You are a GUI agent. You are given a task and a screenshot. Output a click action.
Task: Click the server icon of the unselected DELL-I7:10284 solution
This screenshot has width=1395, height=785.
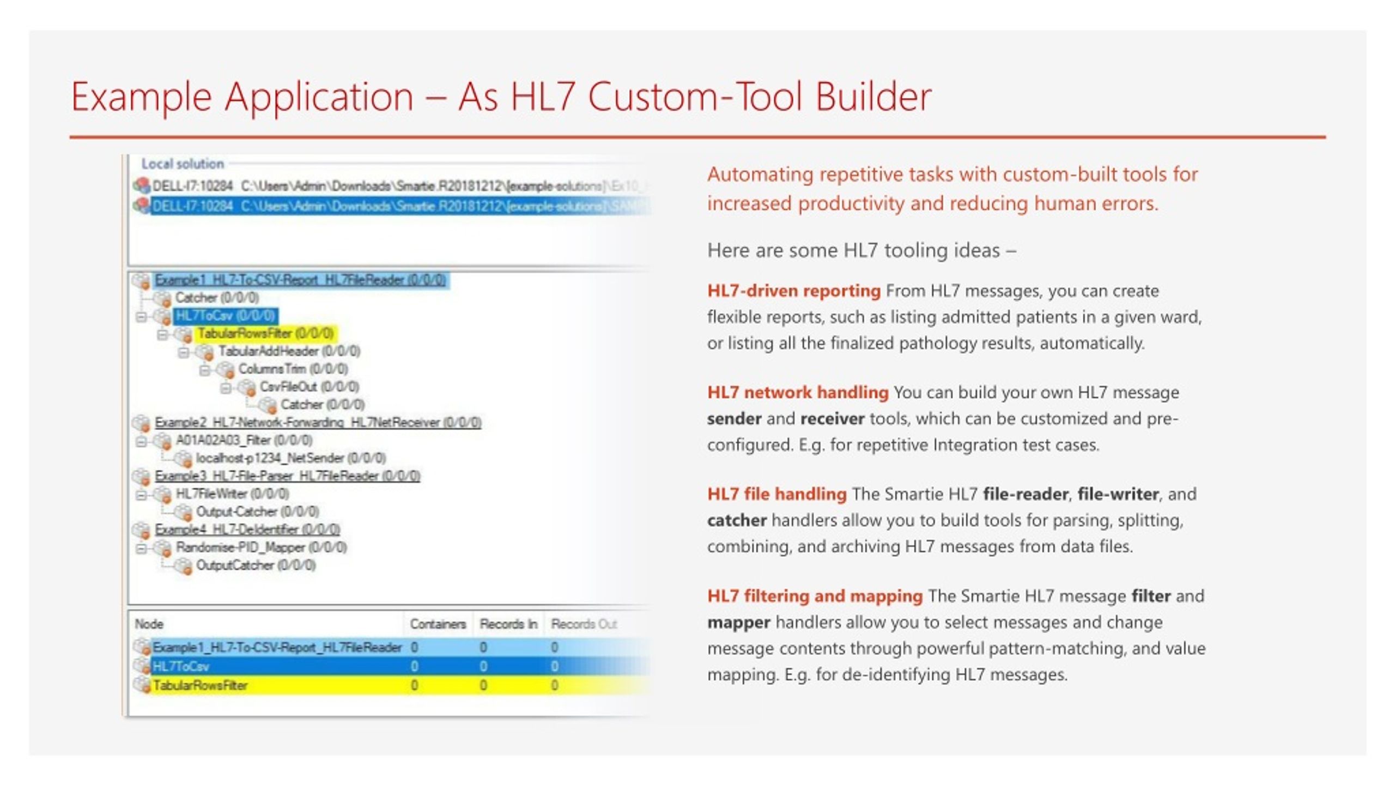coord(142,186)
